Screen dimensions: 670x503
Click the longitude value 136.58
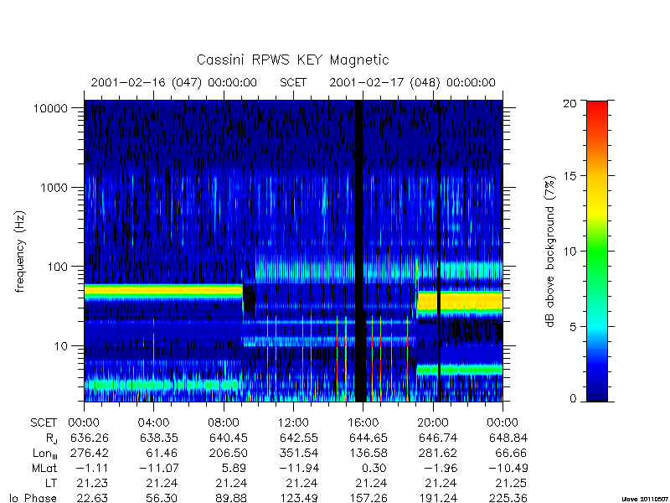pyautogui.click(x=368, y=453)
